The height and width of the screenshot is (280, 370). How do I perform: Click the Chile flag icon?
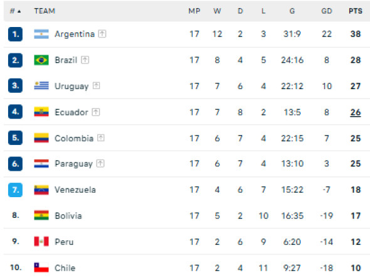pyautogui.click(x=41, y=267)
